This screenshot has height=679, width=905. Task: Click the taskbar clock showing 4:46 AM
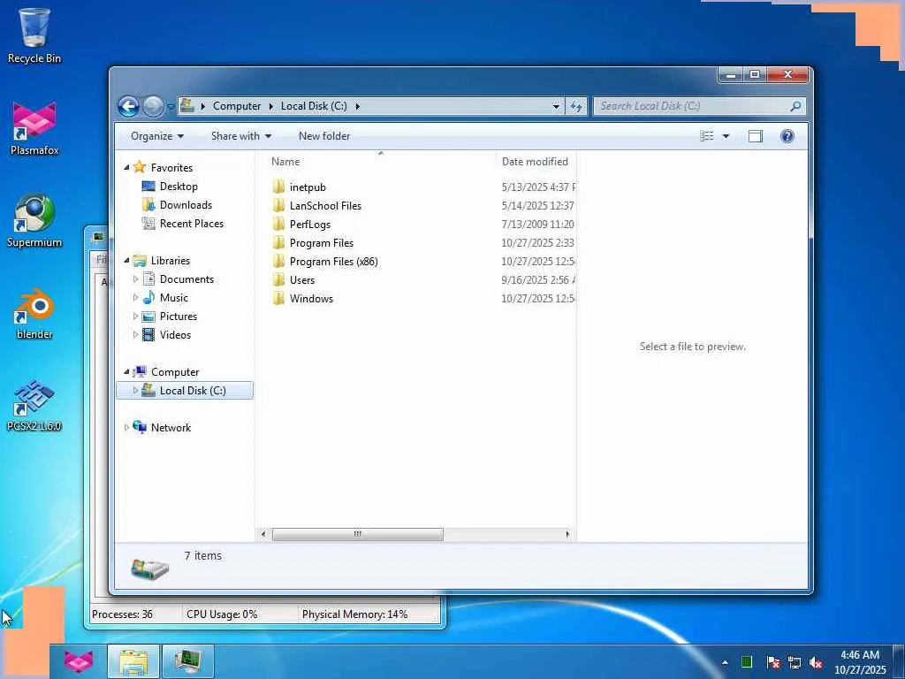coord(860,662)
